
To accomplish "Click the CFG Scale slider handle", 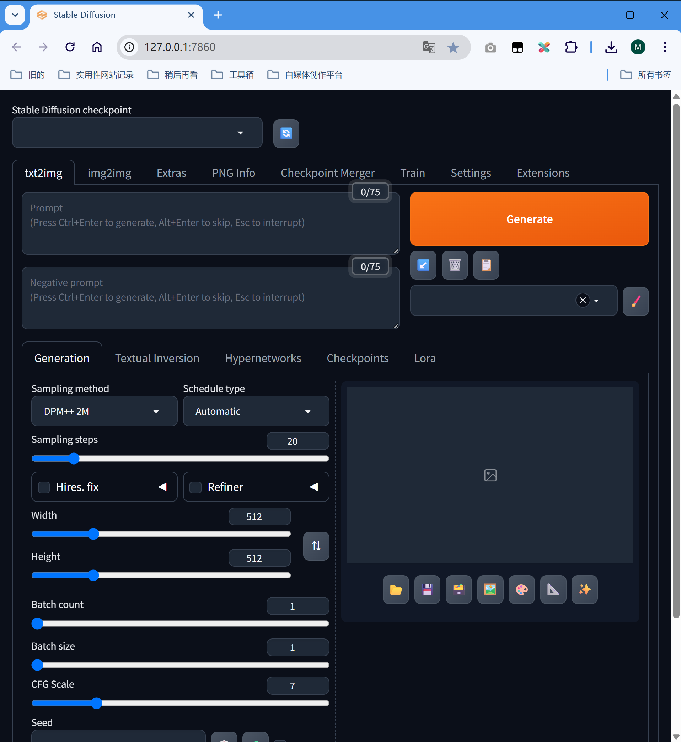I will pos(97,703).
